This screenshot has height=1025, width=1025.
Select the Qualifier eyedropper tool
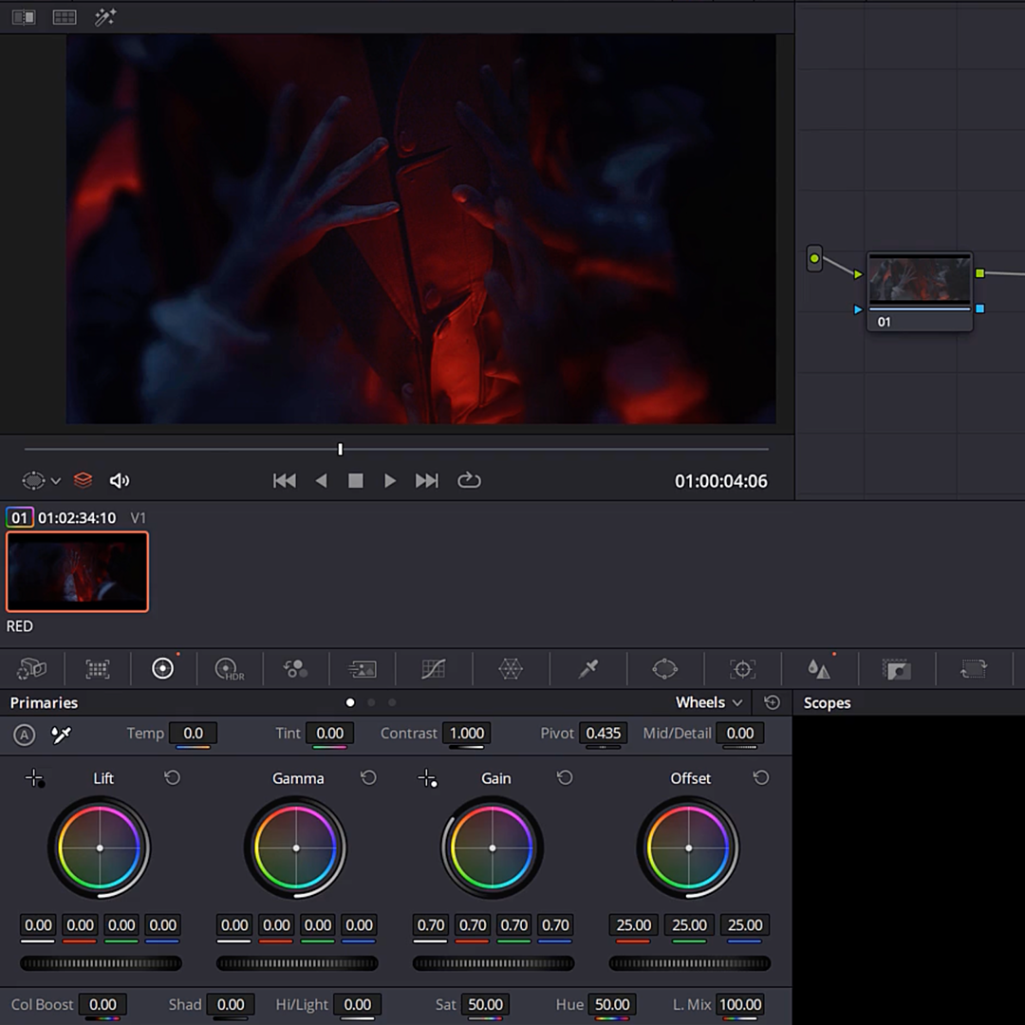click(587, 669)
